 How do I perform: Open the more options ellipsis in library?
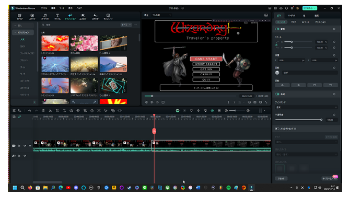[x=135, y=25]
